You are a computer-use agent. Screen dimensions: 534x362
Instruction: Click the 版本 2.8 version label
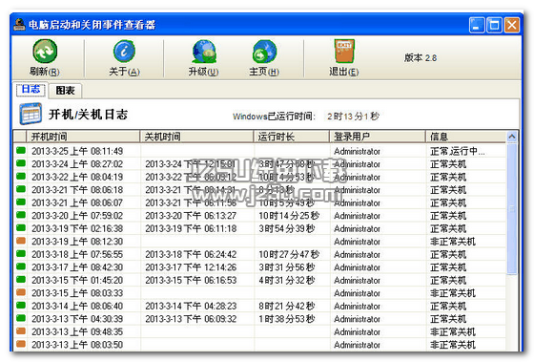421,57
